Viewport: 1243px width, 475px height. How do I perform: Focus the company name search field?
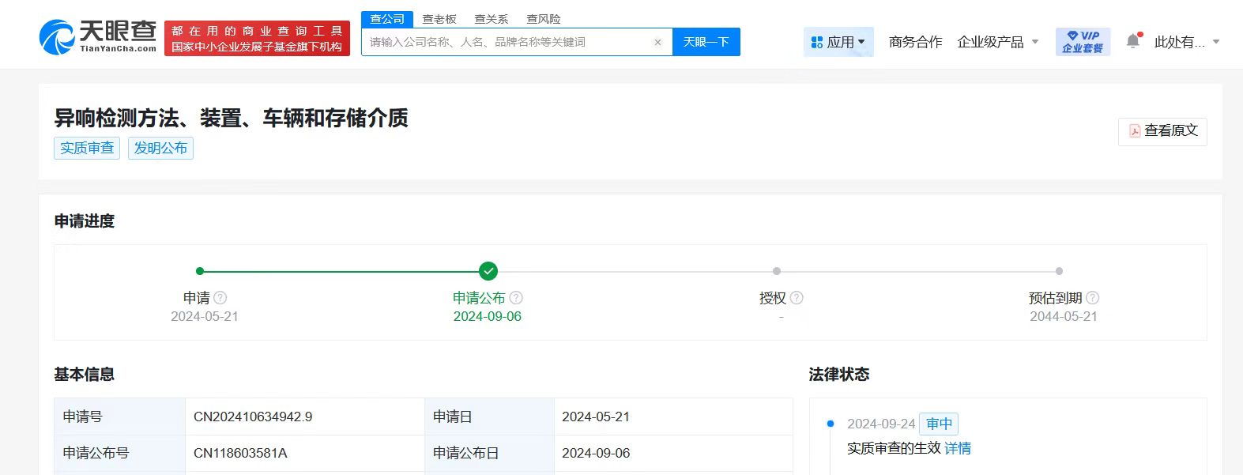click(x=506, y=43)
